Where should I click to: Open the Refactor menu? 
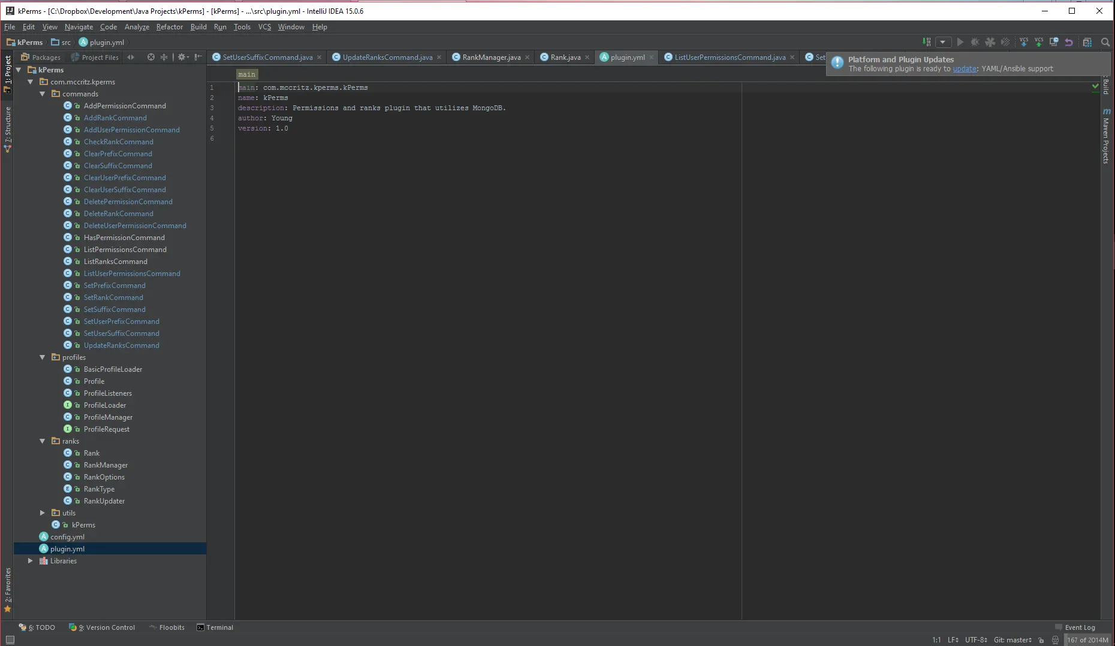170,27
